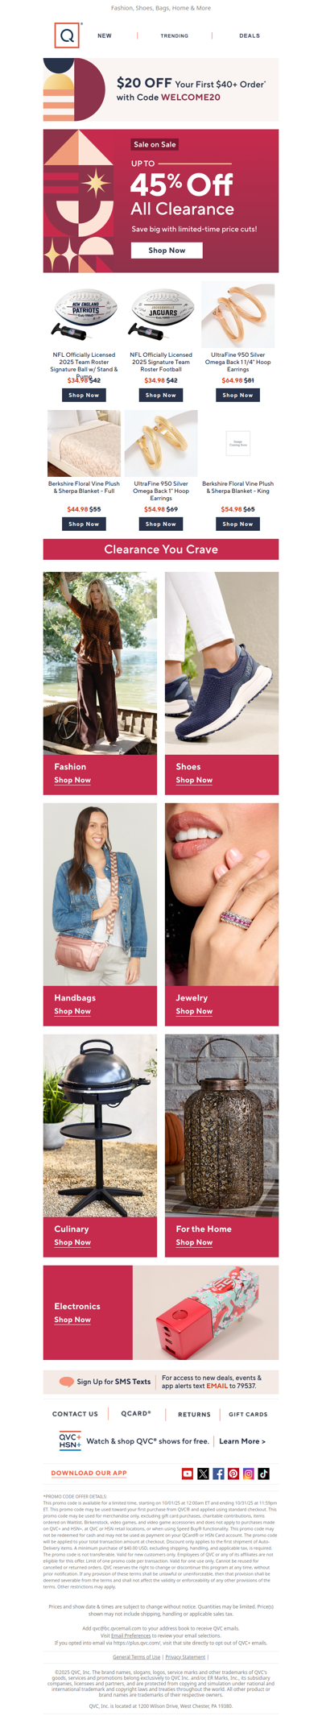This screenshot has height=1716, width=322.
Task: Open the Fashion category photo
Action: point(100,663)
